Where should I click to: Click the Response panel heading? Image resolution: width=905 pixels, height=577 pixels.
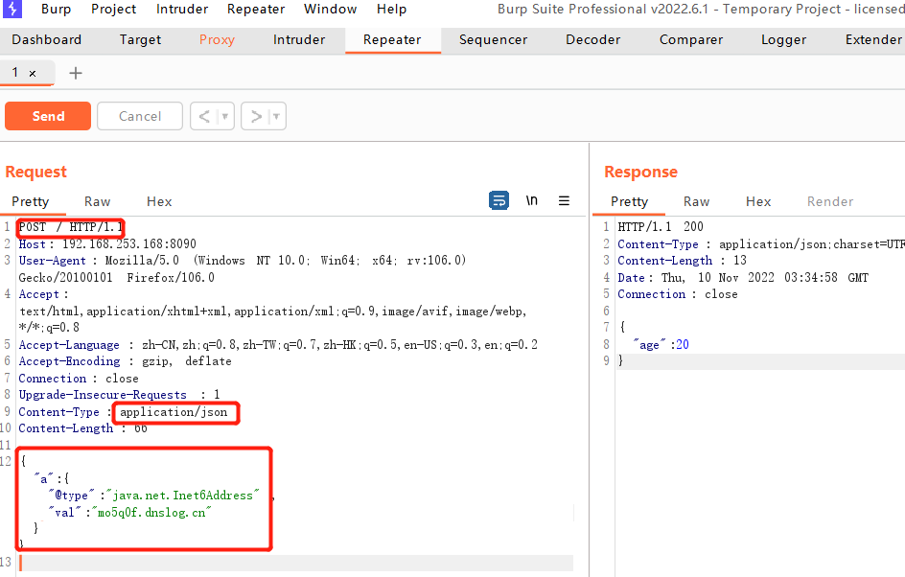coord(640,172)
